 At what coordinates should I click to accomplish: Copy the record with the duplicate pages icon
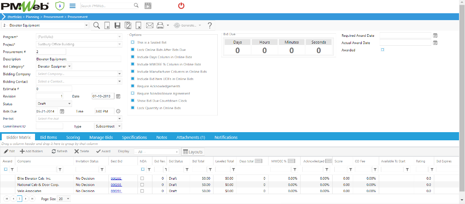(128, 26)
